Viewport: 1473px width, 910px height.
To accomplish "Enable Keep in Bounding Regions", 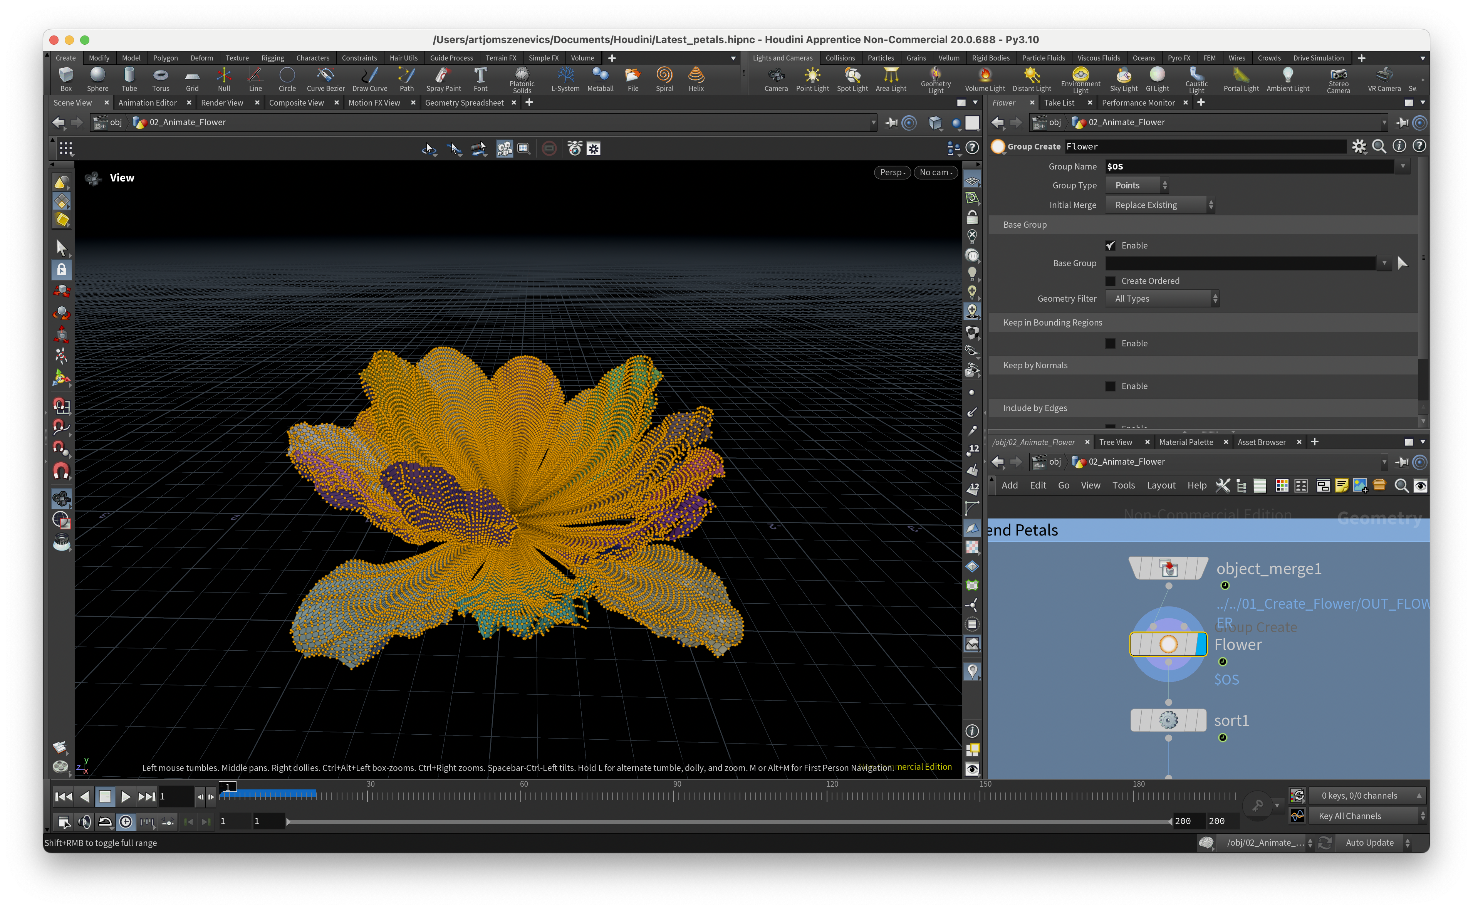I will point(1111,344).
